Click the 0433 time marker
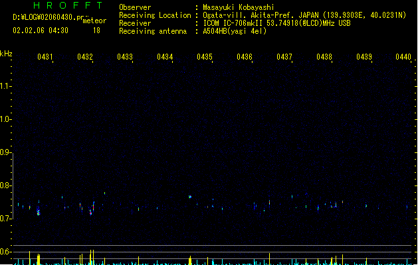The width and height of the screenshot is (418, 265). 125,57
